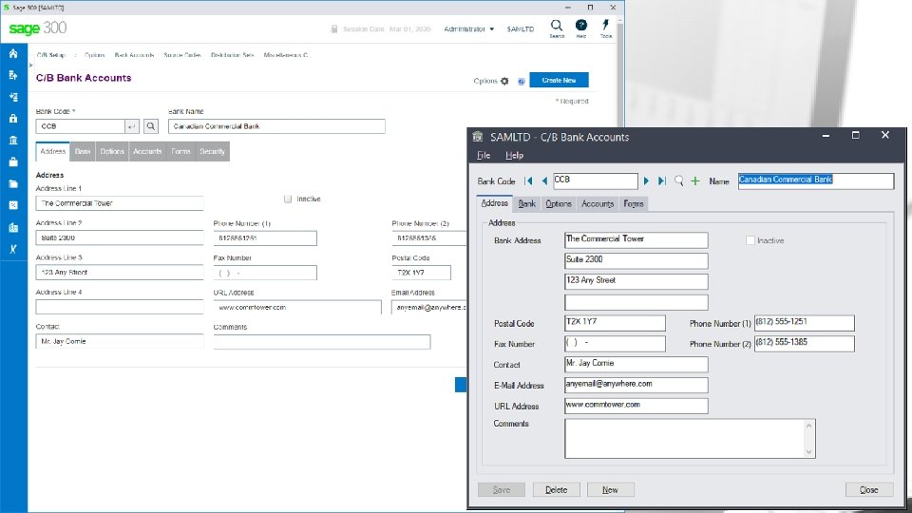Click the Fax Number field in desktop dialog

(615, 344)
